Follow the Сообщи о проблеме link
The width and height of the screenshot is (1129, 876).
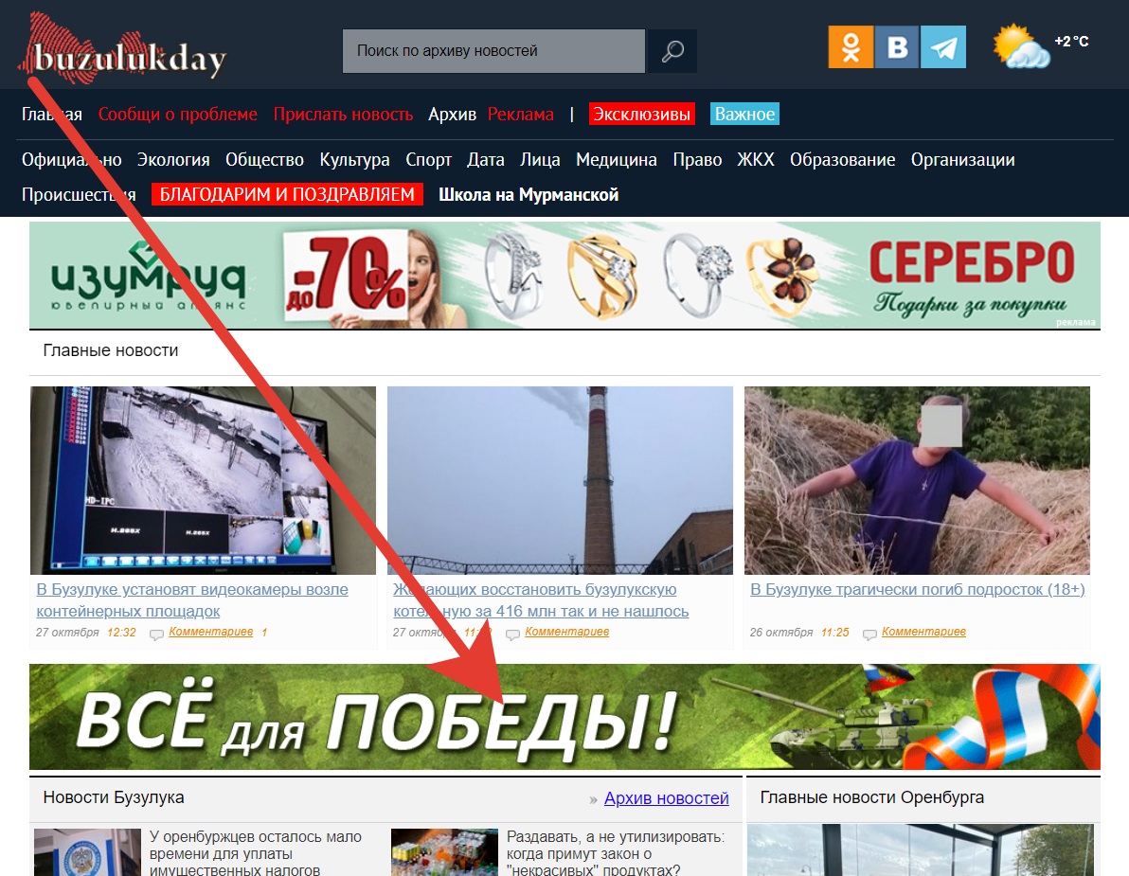[x=177, y=115]
